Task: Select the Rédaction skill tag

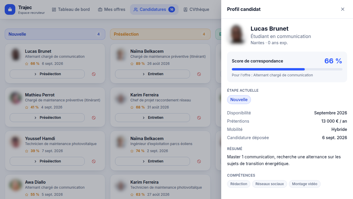Action: pyautogui.click(x=239, y=184)
